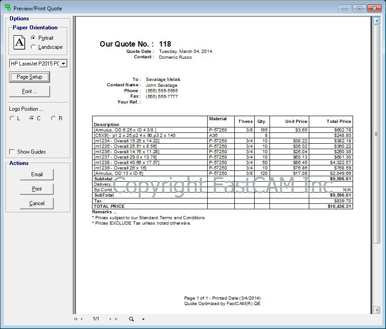Email the quote
The image size is (386, 329).
(37, 174)
